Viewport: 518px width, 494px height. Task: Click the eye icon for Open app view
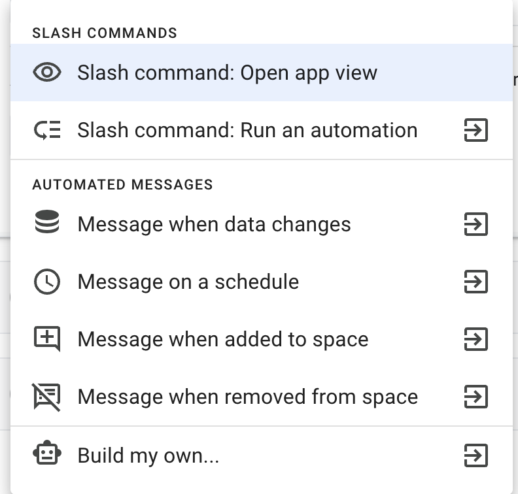pos(47,73)
